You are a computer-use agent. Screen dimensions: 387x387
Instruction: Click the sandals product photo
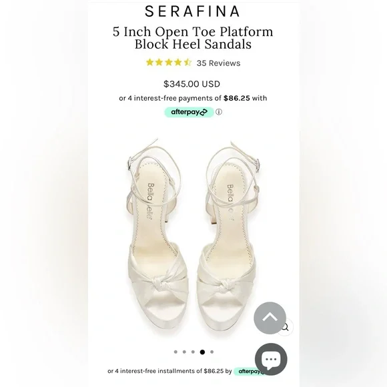click(x=193, y=236)
